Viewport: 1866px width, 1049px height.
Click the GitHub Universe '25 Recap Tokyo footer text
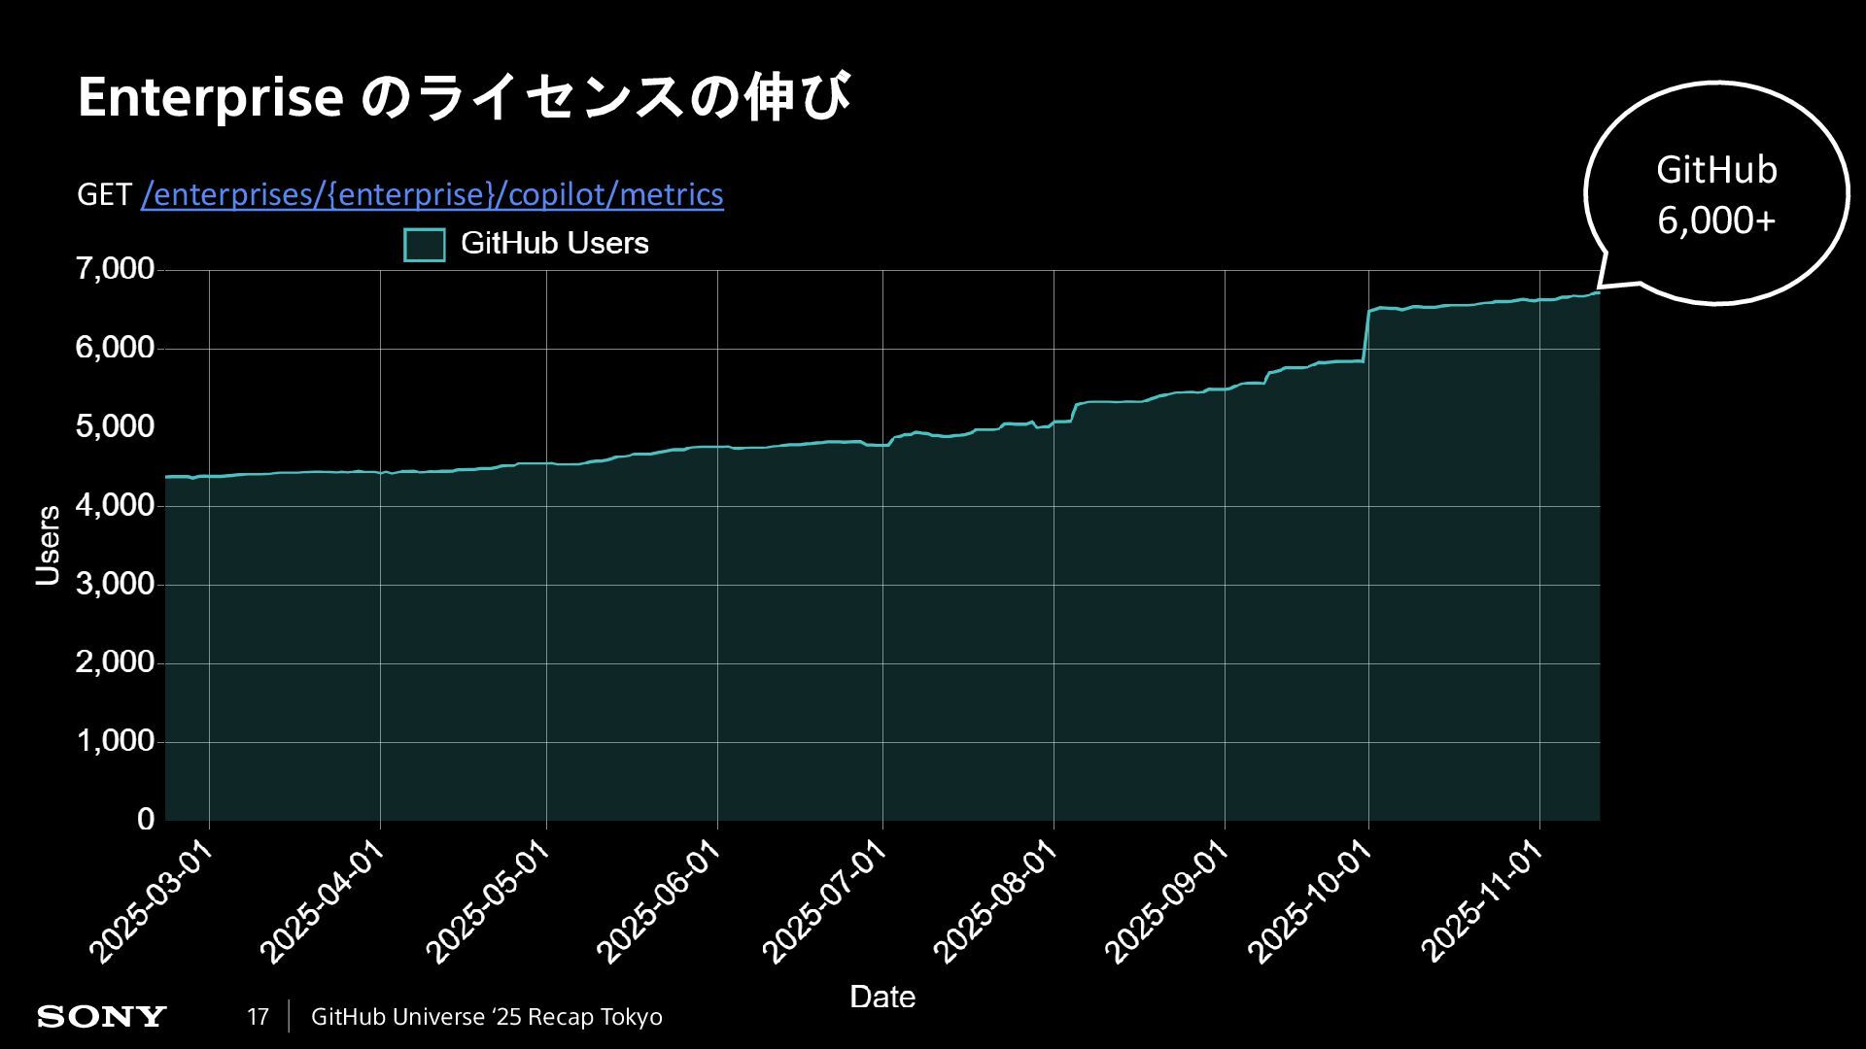pyautogui.click(x=486, y=1017)
